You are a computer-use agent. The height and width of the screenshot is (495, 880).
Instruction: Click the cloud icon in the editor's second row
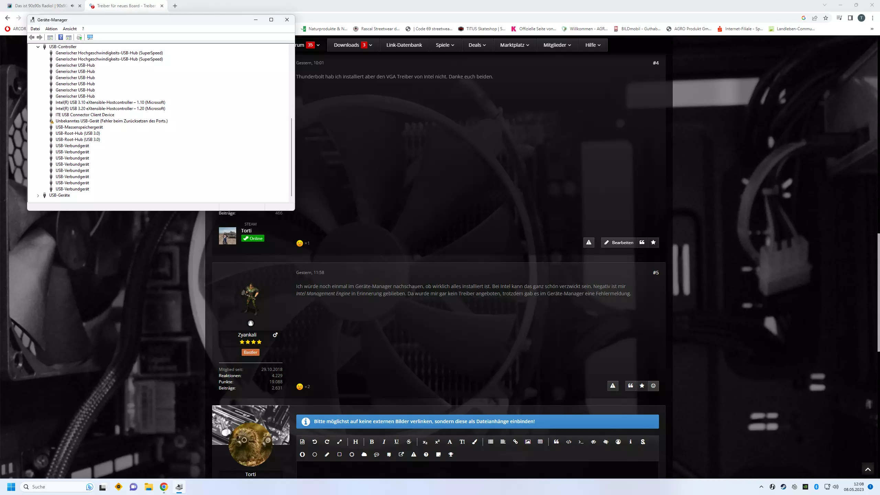(364, 454)
